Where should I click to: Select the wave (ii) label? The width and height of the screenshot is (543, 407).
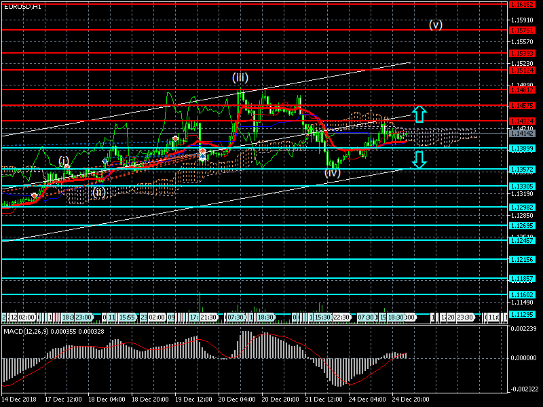click(99, 192)
